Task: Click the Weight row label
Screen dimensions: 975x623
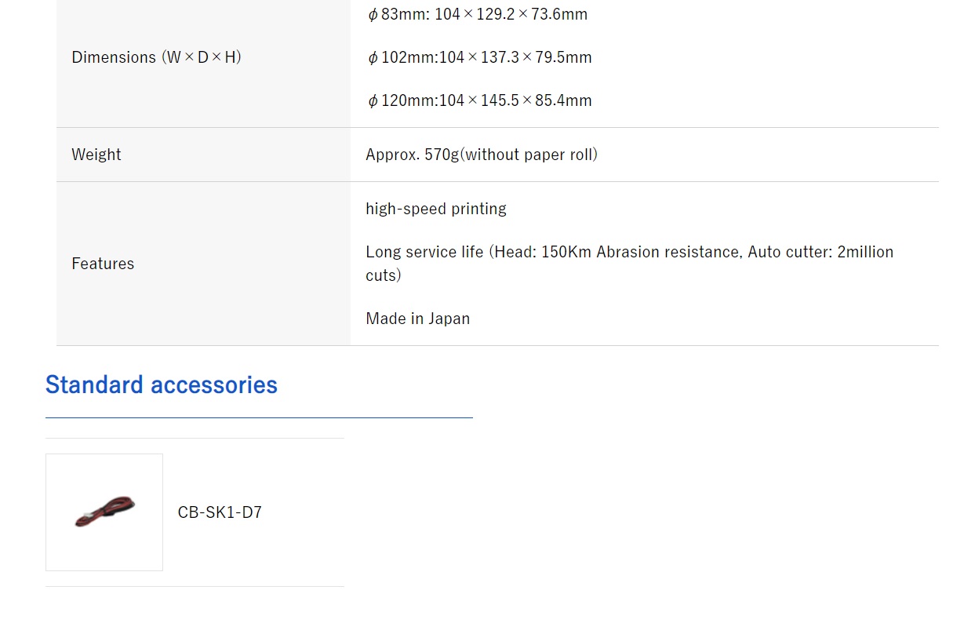Action: pyautogui.click(x=96, y=155)
